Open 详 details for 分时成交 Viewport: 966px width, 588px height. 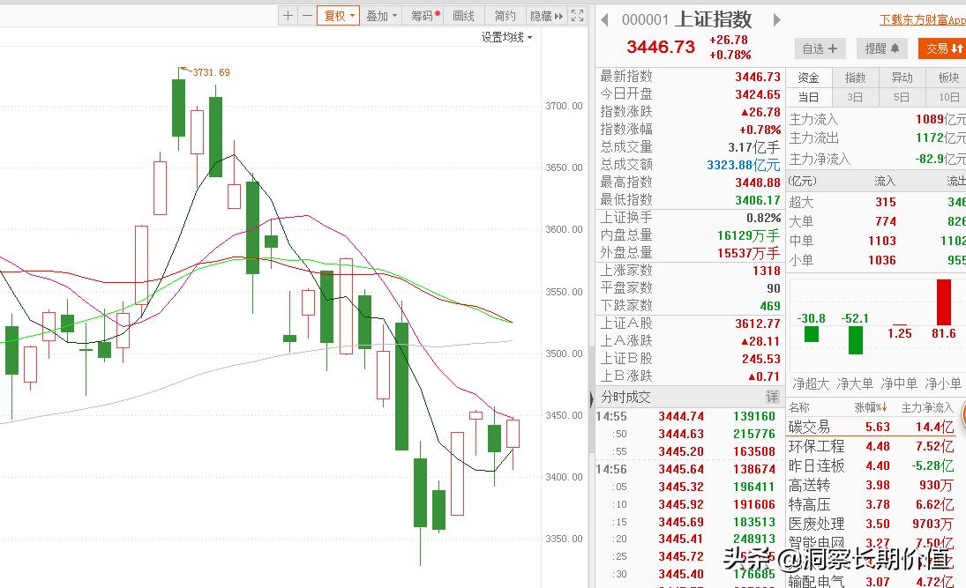coord(772,397)
